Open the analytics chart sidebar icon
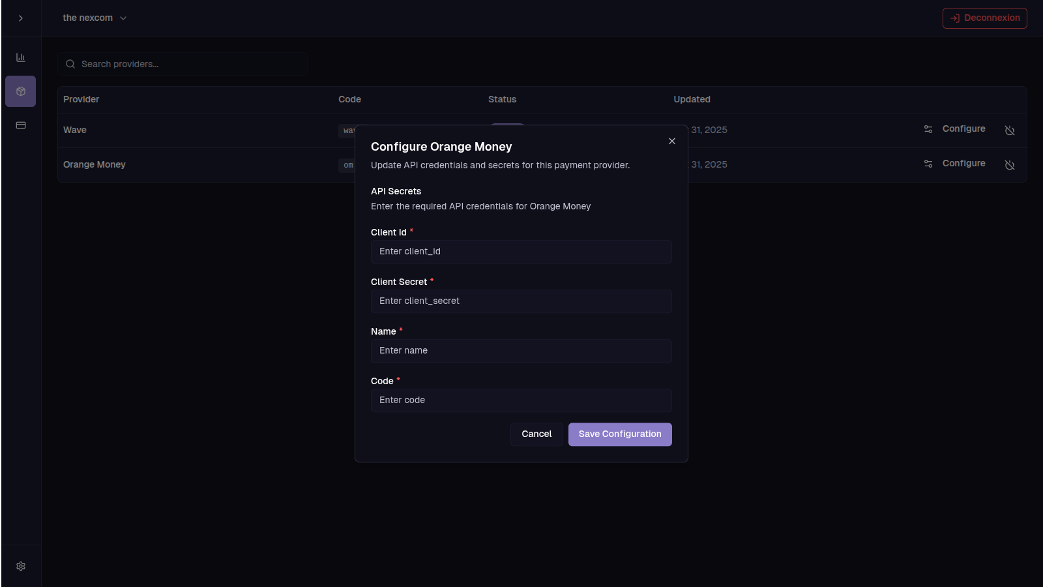Image resolution: width=1043 pixels, height=587 pixels. (21, 57)
